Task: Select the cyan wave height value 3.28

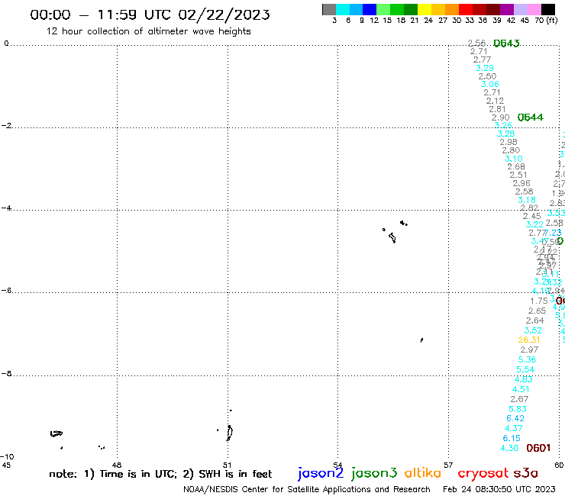Action: [x=506, y=134]
